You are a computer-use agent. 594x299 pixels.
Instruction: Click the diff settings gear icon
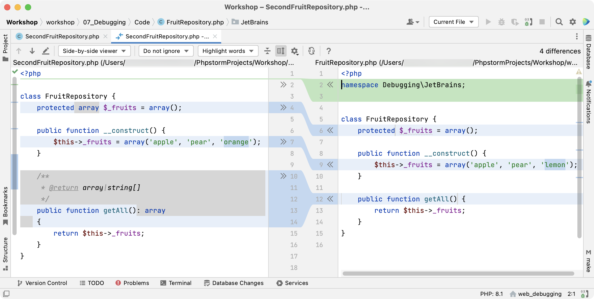point(295,51)
